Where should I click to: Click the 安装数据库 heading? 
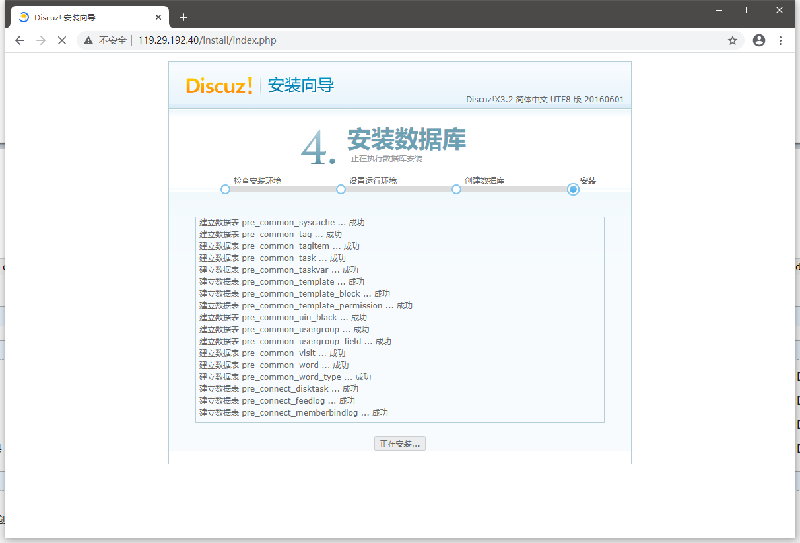point(407,139)
